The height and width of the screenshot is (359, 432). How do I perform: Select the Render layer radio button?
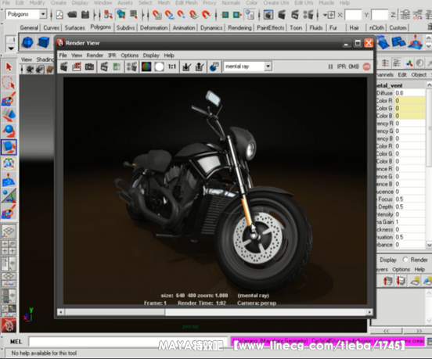tap(405, 260)
